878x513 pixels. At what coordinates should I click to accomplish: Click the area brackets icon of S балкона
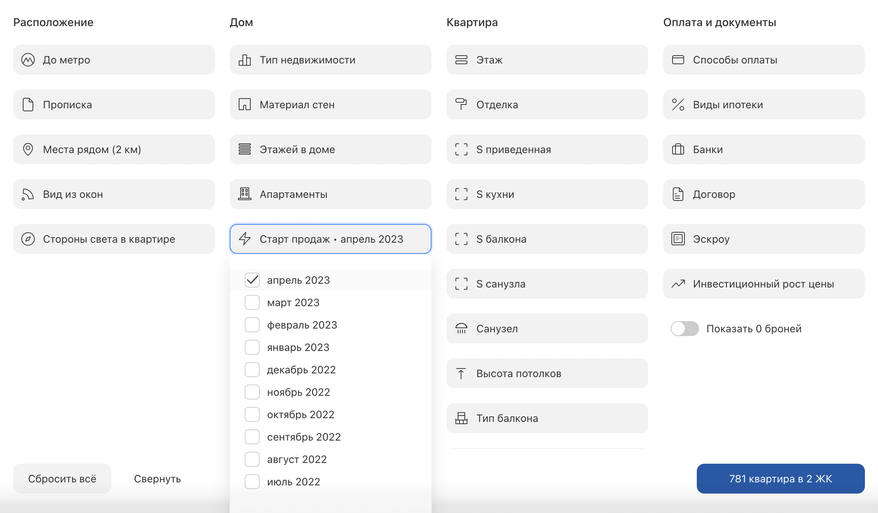point(461,239)
